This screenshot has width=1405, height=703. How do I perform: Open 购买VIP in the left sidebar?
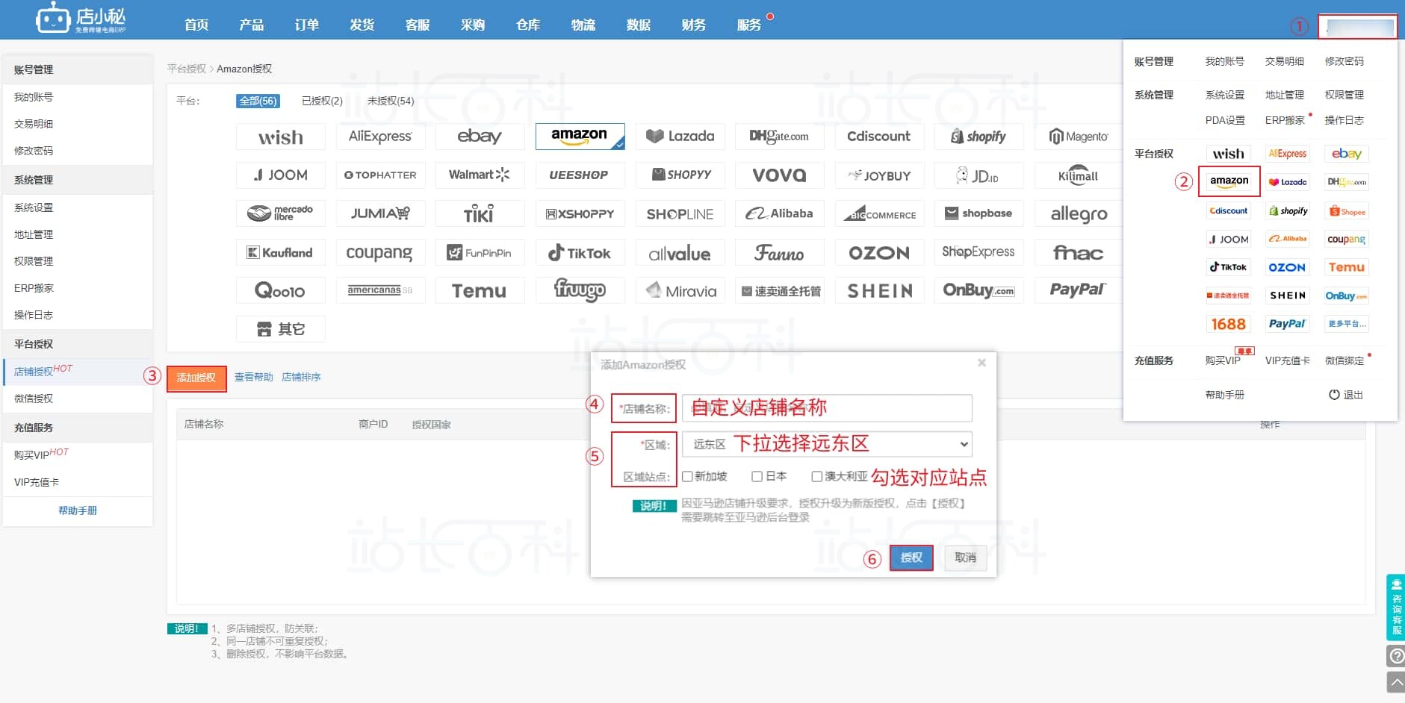coord(78,454)
